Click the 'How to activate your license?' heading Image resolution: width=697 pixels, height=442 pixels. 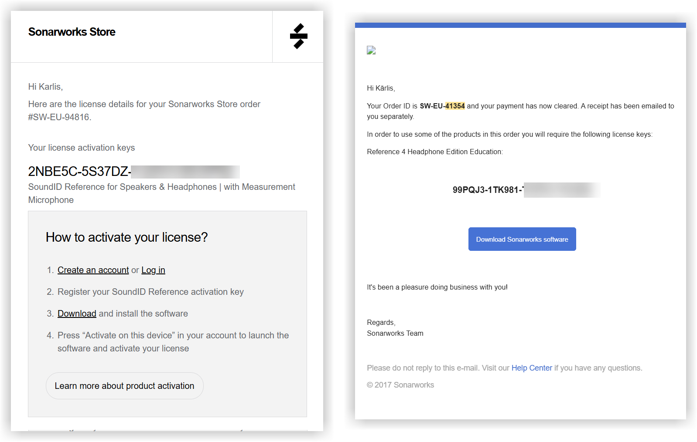point(126,237)
